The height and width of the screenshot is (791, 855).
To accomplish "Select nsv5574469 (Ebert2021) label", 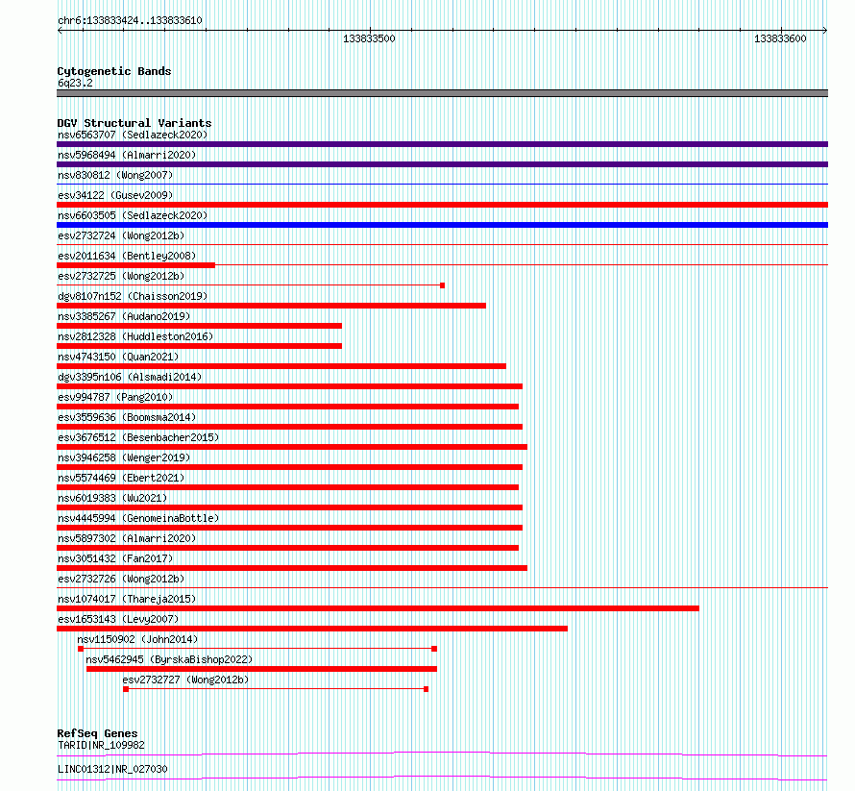I will tap(121, 478).
